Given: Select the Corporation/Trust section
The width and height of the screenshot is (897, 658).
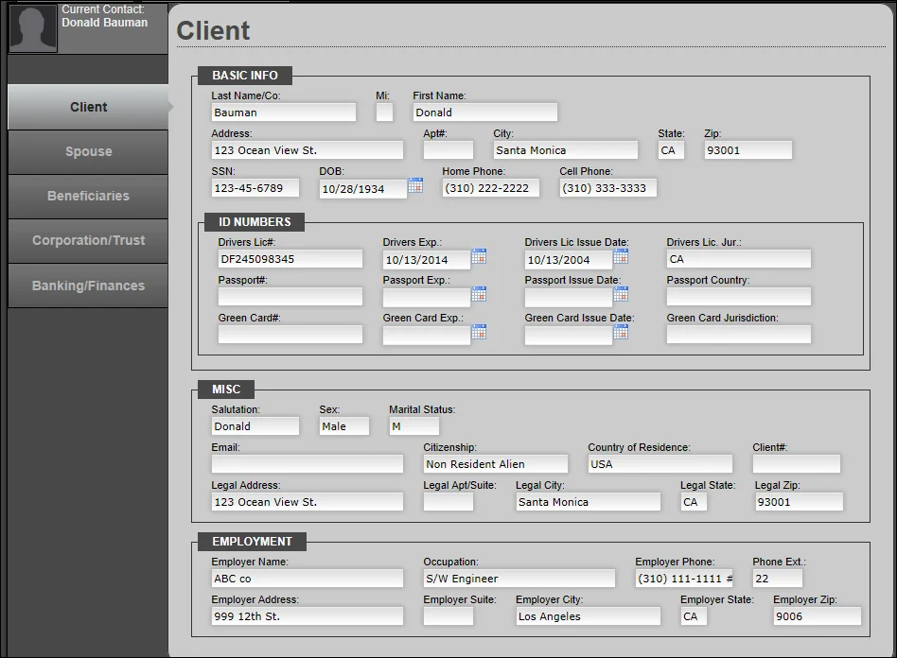Looking at the screenshot, I should (87, 240).
